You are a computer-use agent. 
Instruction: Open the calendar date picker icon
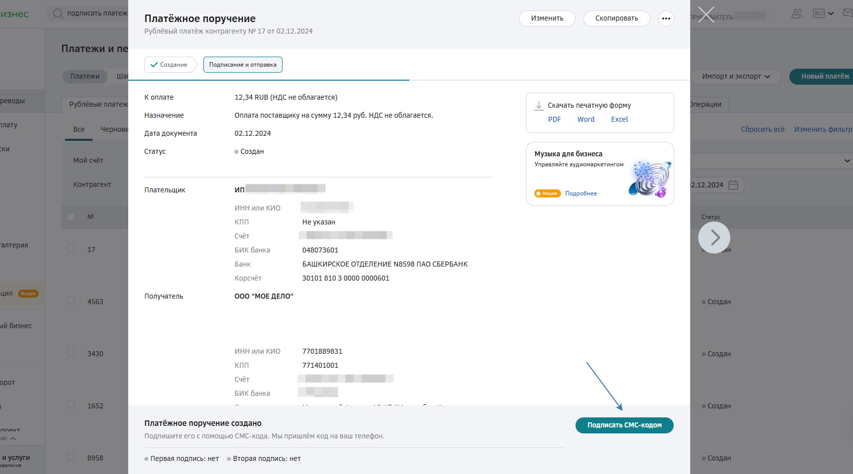pos(733,185)
